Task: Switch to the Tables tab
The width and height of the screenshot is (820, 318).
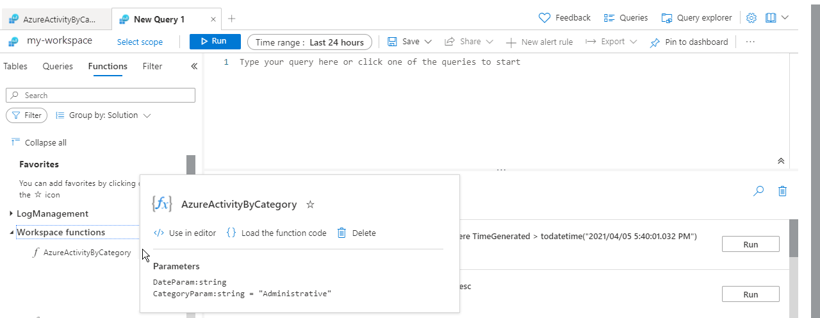Action: pos(15,66)
